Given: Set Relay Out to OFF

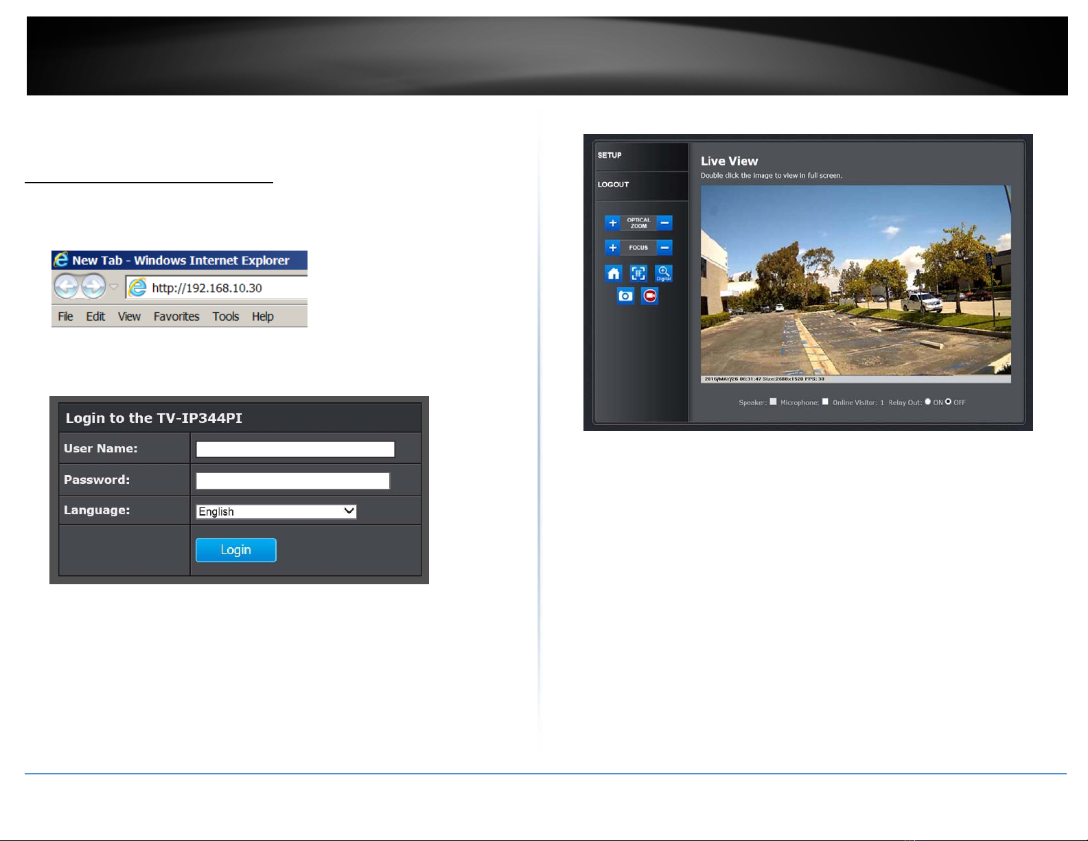Looking at the screenshot, I should [948, 402].
